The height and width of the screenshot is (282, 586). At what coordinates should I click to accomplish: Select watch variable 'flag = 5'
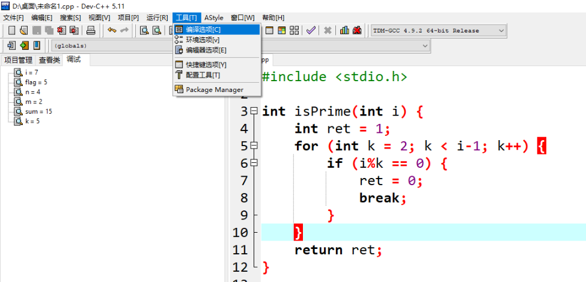pos(36,82)
